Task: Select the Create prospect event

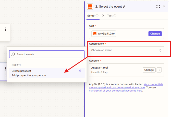Action: coord(47,73)
